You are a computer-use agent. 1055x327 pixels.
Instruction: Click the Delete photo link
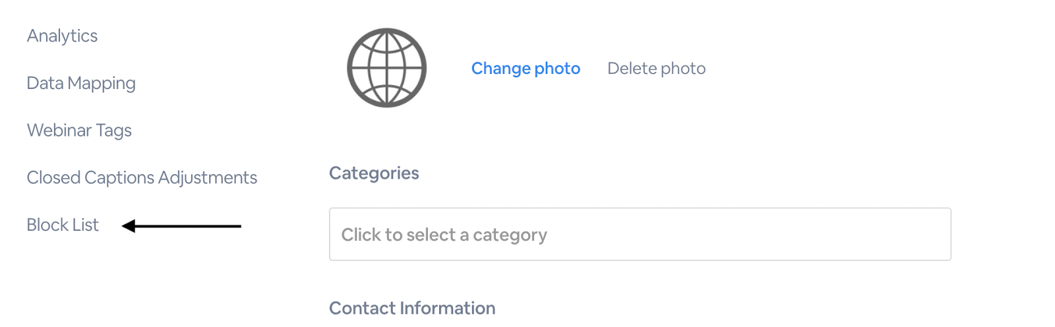click(656, 69)
